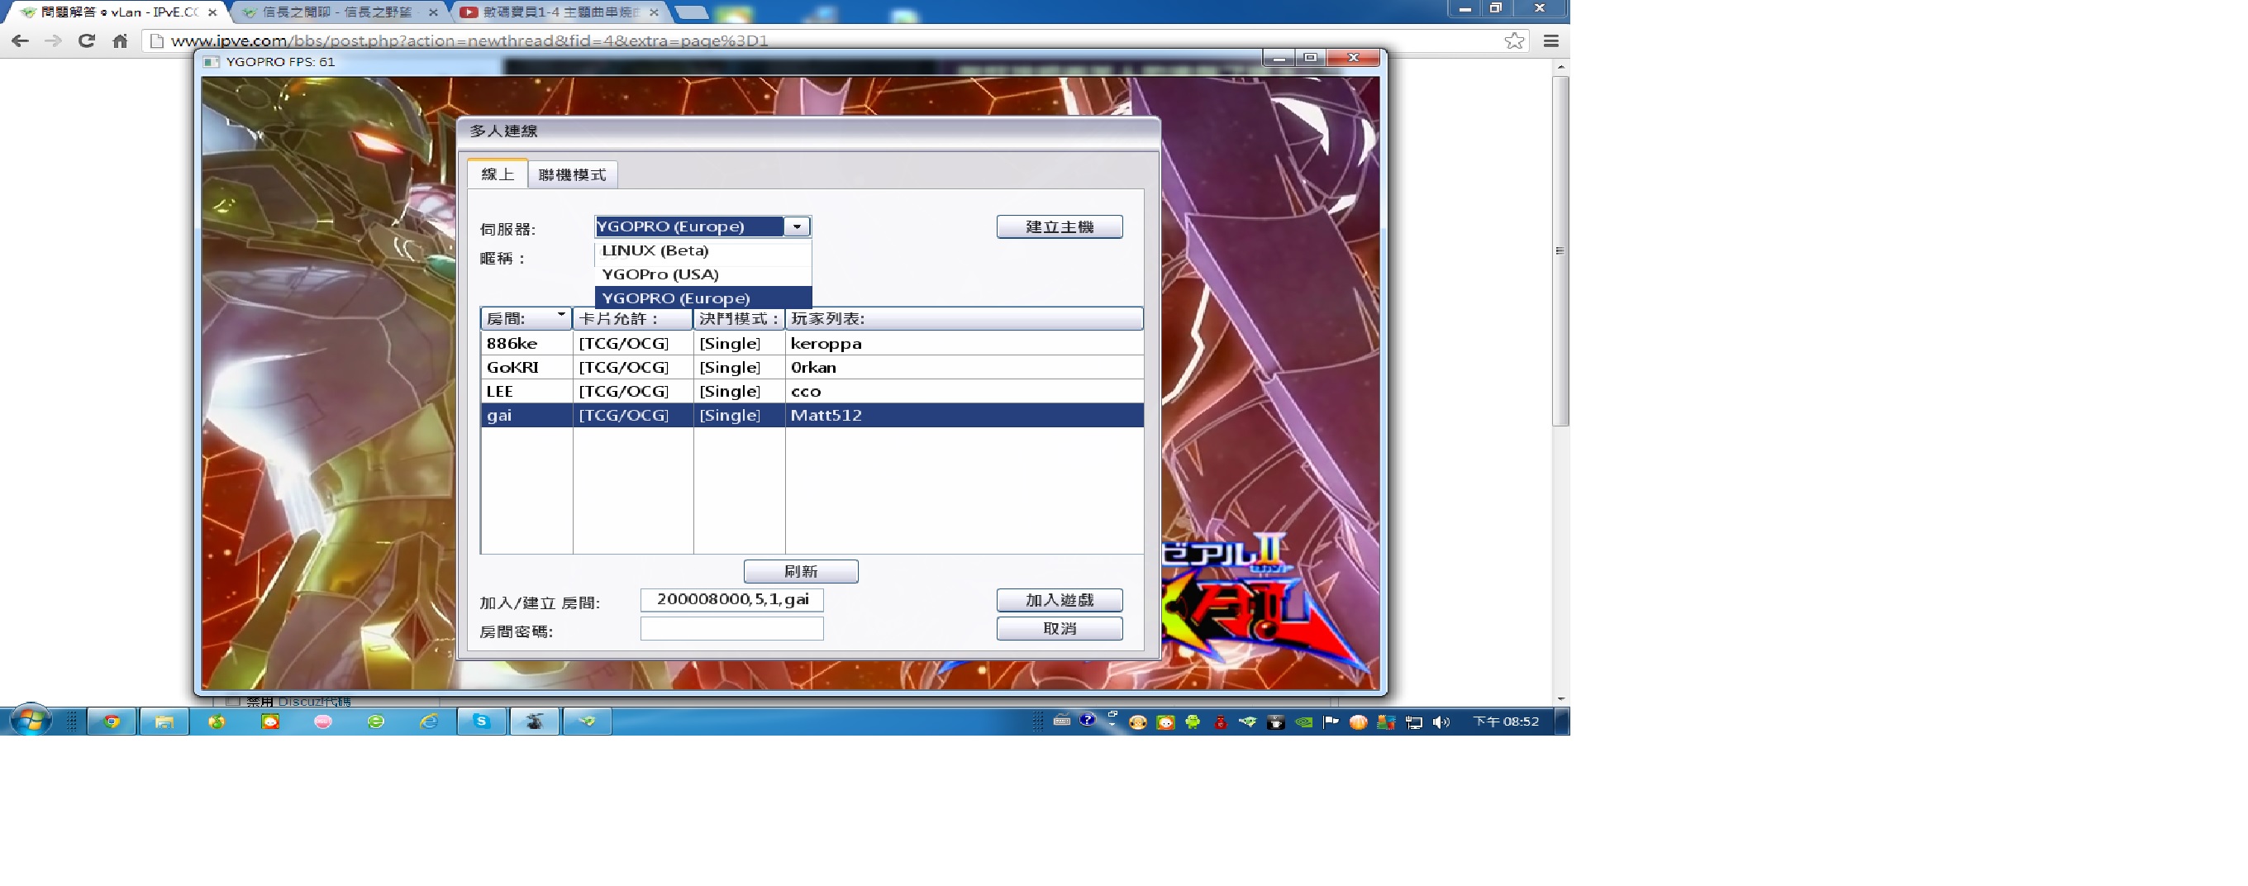This screenshot has height=886, width=2248.
Task: Click 加入遊戲 to join the game
Action: point(1060,600)
